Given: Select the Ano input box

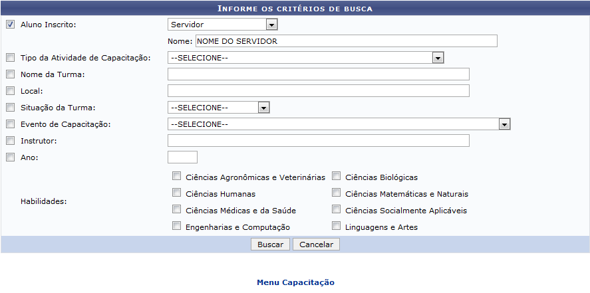Looking at the screenshot, I should [182, 157].
